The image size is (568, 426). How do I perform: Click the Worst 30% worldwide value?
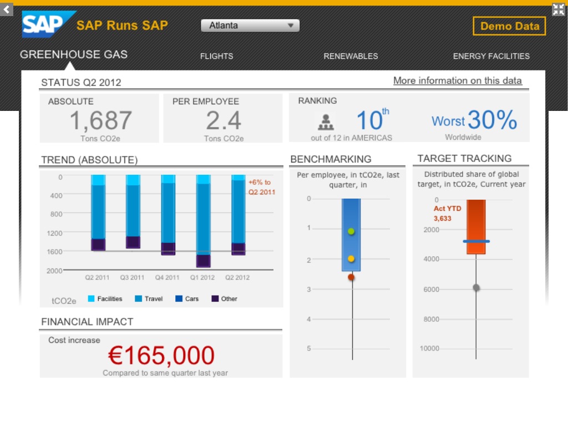[x=474, y=120]
